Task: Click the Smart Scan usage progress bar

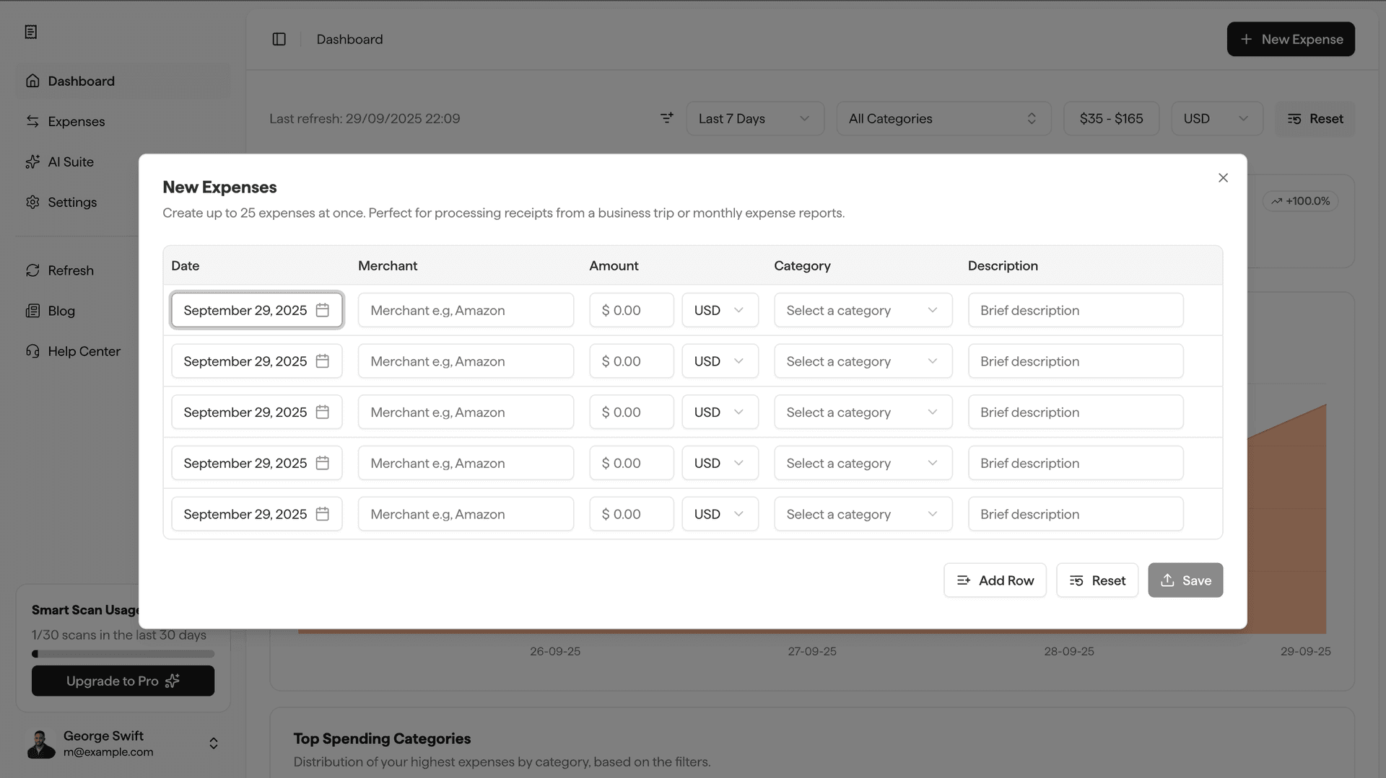Action: click(123, 654)
